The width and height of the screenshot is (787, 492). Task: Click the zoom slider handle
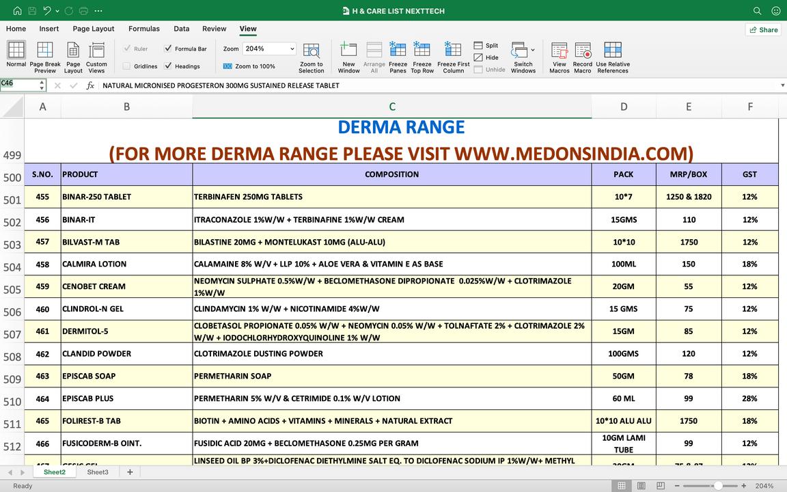pos(718,485)
